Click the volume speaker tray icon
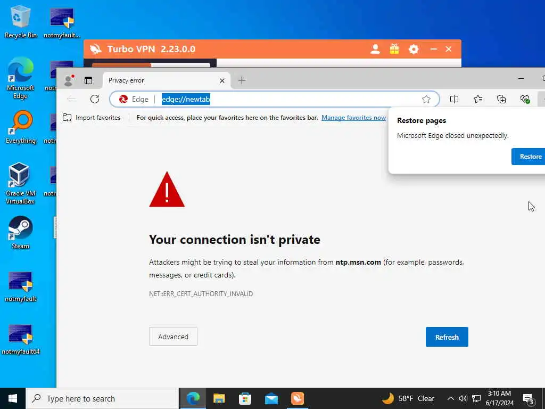Screen dimensions: 545x409 click(x=463, y=398)
